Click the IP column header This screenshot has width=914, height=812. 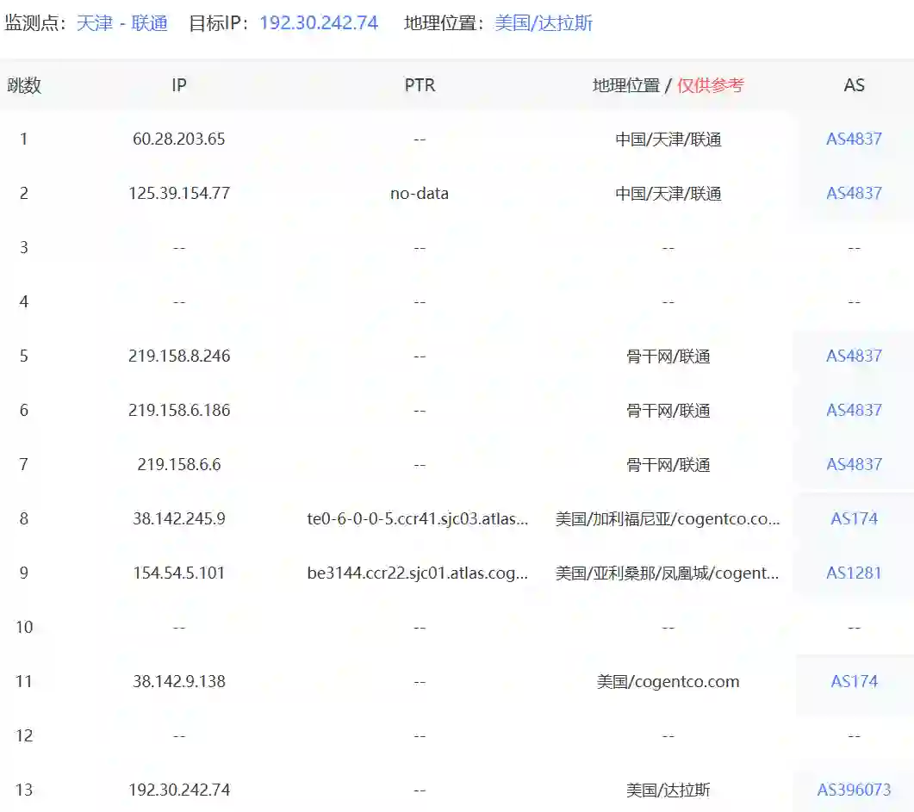[178, 85]
